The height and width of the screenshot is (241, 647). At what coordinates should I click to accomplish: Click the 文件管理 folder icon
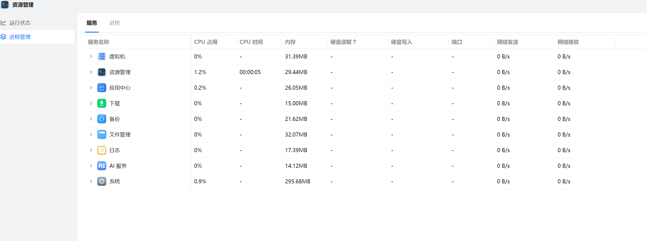coord(102,134)
